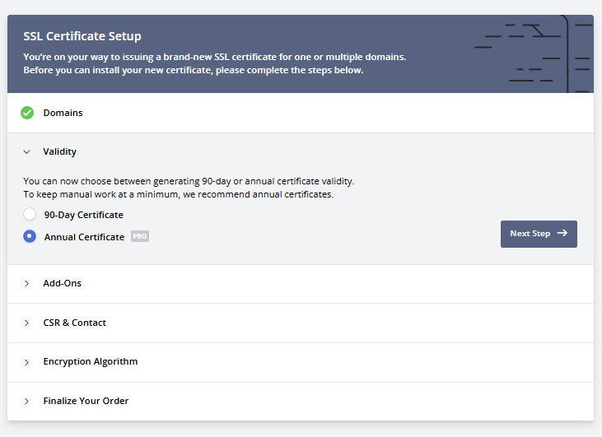Image resolution: width=602 pixels, height=437 pixels.
Task: Click the Annual Certificate label text
Action: pyautogui.click(x=84, y=237)
